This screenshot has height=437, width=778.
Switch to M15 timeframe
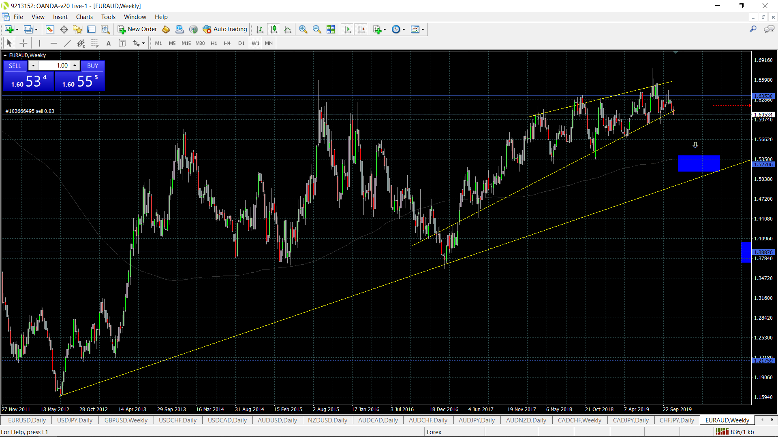point(186,43)
